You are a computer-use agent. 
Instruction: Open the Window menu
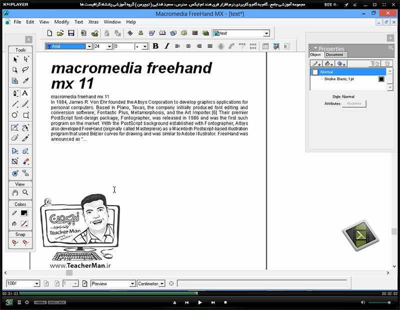coord(112,22)
